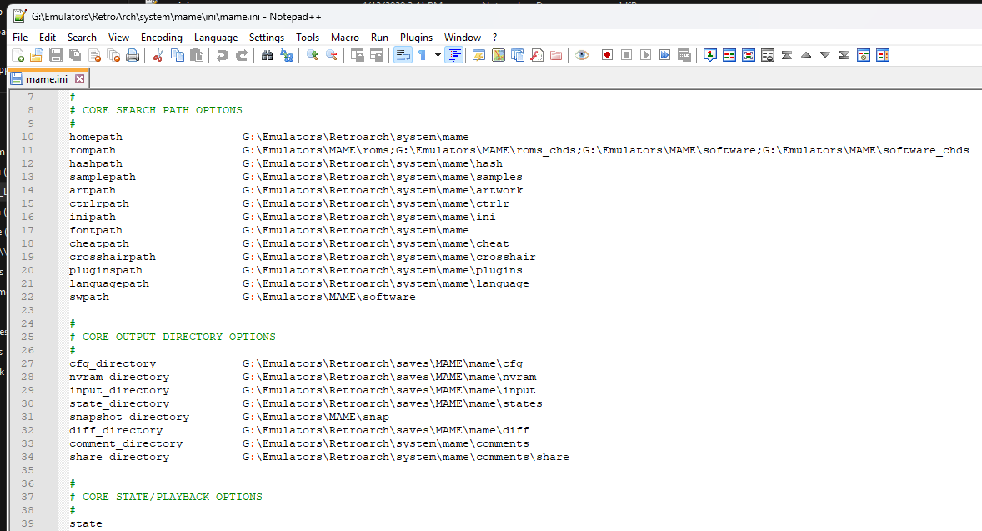The image size is (982, 531).
Task: Show the Document Map panel
Action: tap(499, 56)
